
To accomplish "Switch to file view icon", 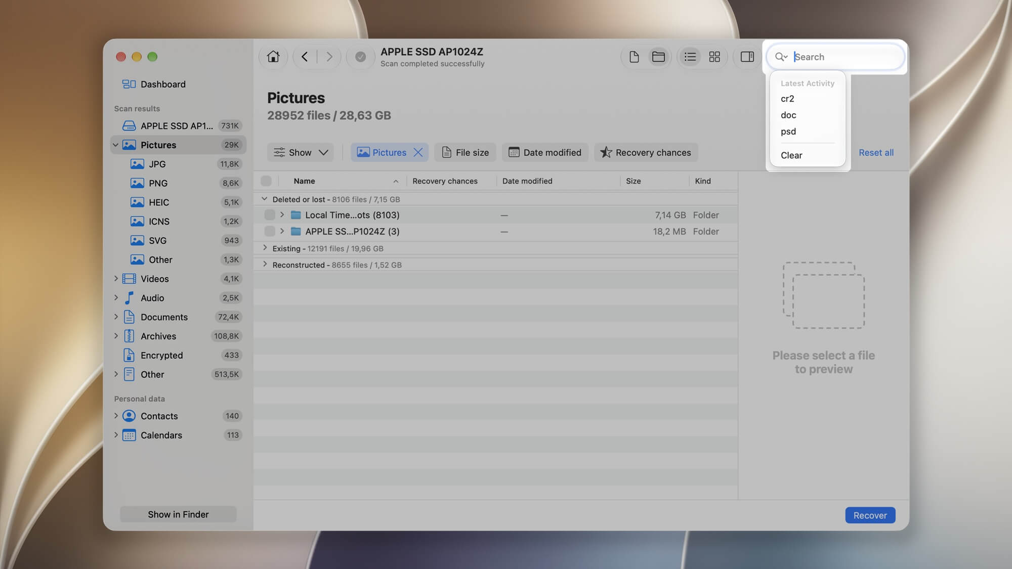I will click(x=634, y=57).
